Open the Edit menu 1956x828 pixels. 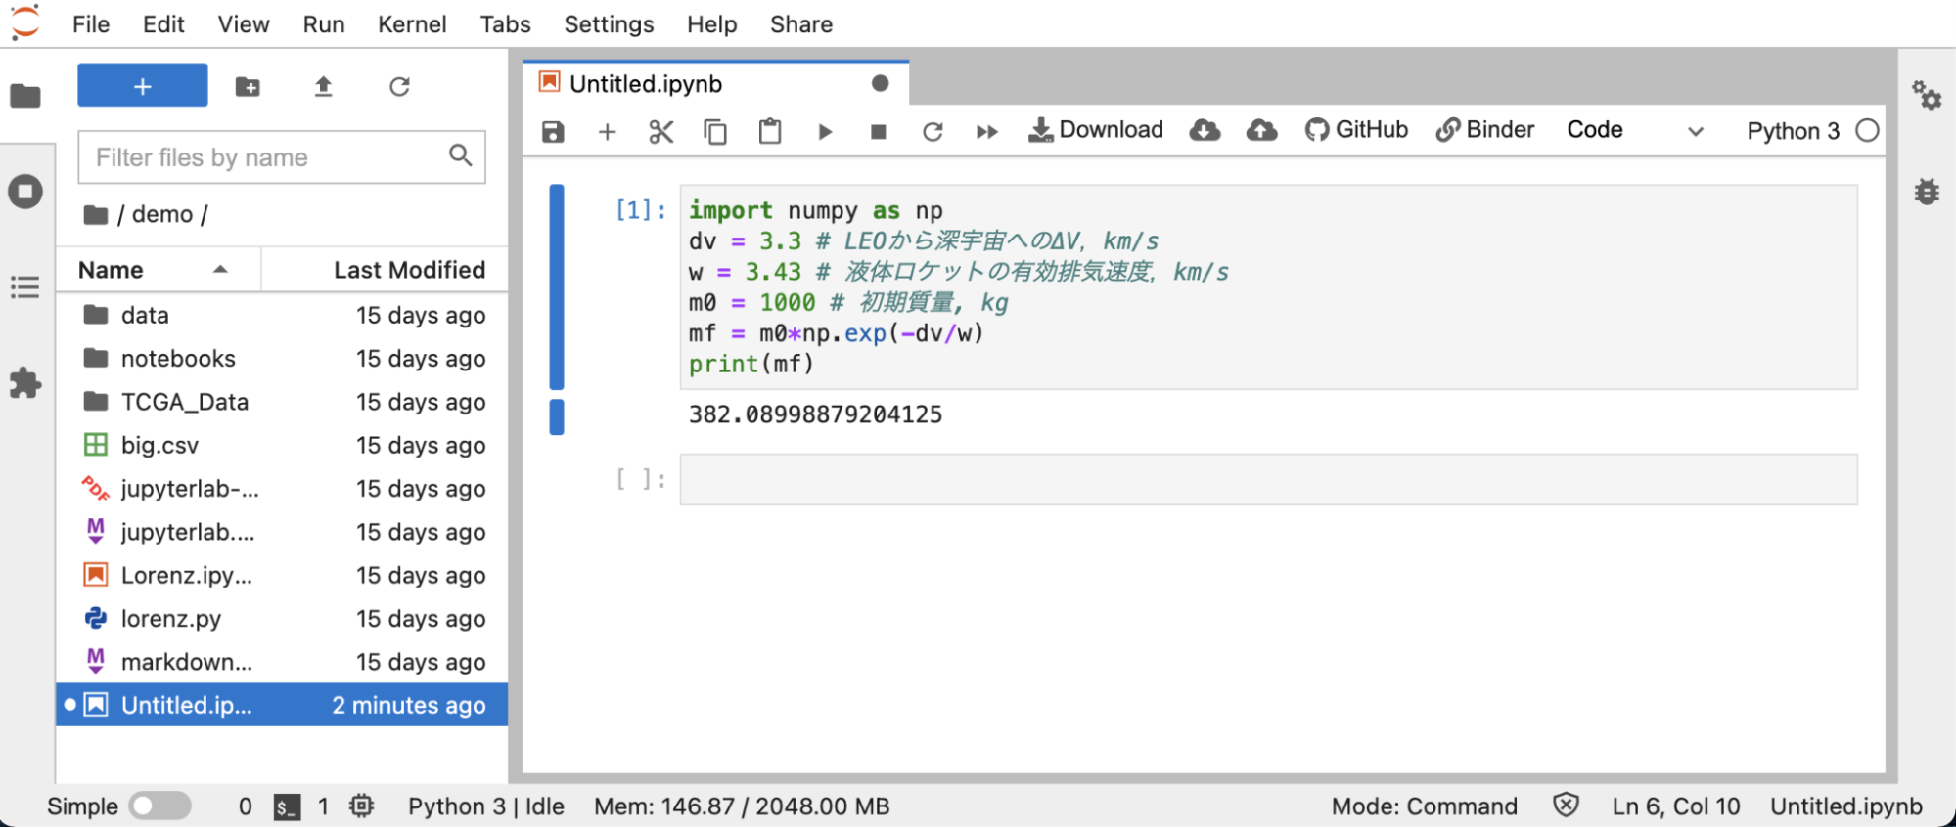163,24
